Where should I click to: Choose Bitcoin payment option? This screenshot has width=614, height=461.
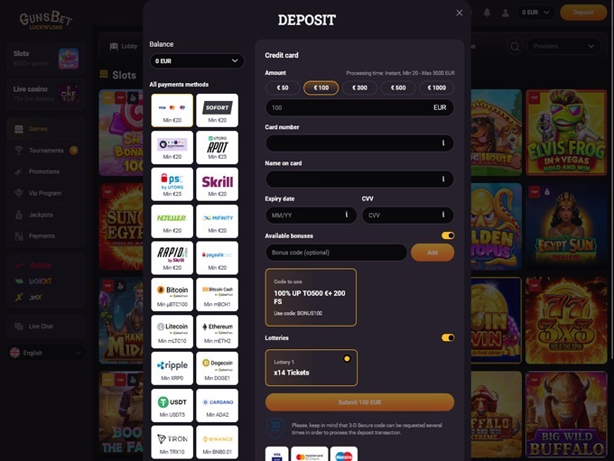pos(172,294)
